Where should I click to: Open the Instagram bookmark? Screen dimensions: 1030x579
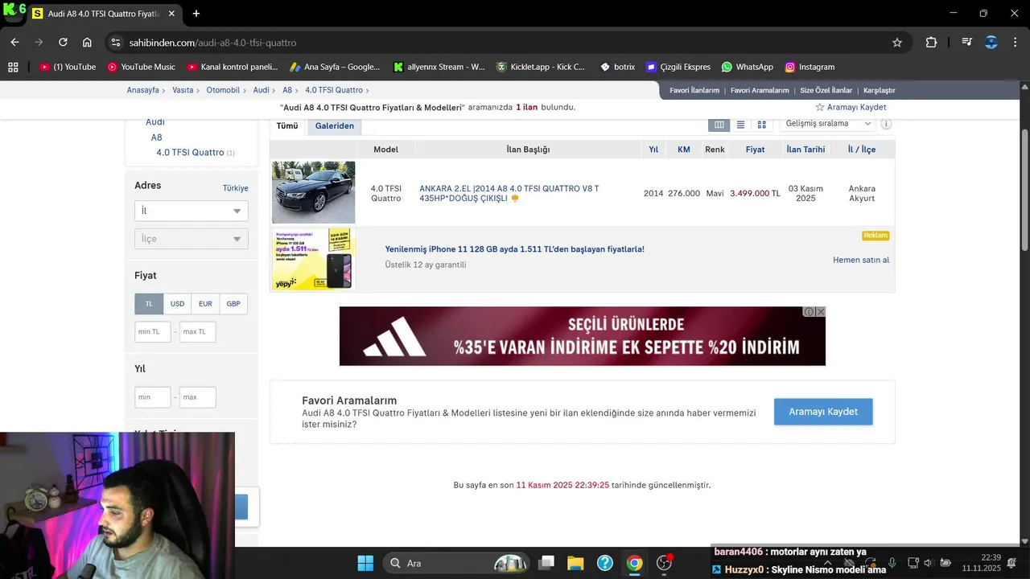click(810, 67)
